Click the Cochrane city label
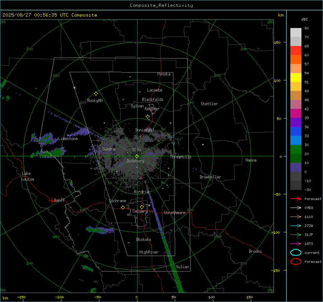The width and height of the screenshot is (323, 302). [x=117, y=201]
